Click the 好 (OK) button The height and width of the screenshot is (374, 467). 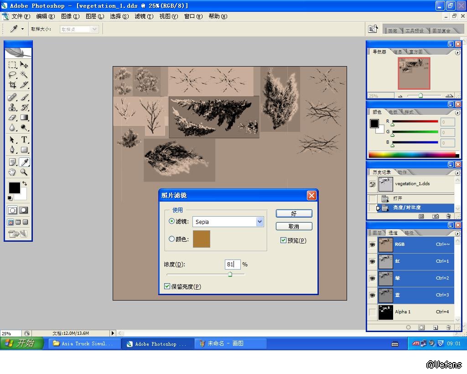click(294, 213)
